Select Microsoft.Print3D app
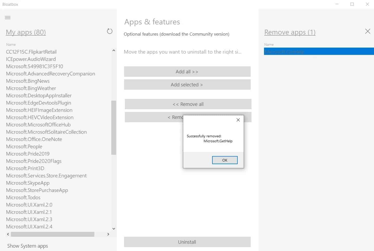This screenshot has height=251, width=374. pos(25,168)
